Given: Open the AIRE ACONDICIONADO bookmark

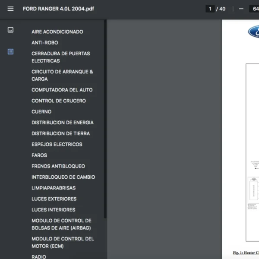Looking at the screenshot, I should click(57, 32).
